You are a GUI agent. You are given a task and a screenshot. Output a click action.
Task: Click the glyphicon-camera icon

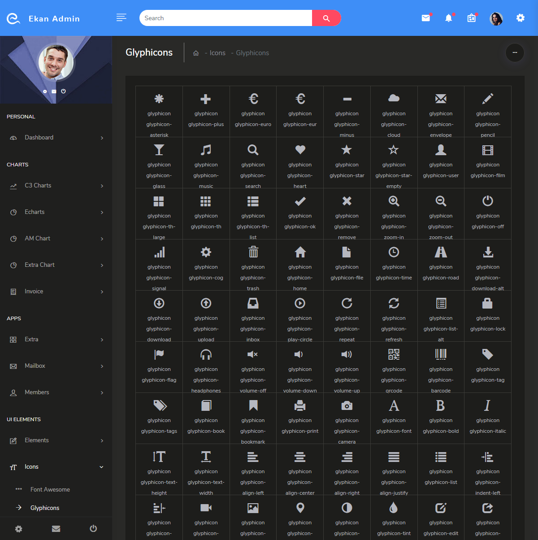click(347, 405)
